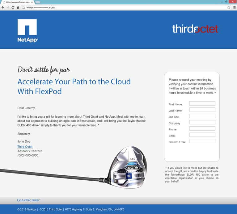Close the browser window

233,2
